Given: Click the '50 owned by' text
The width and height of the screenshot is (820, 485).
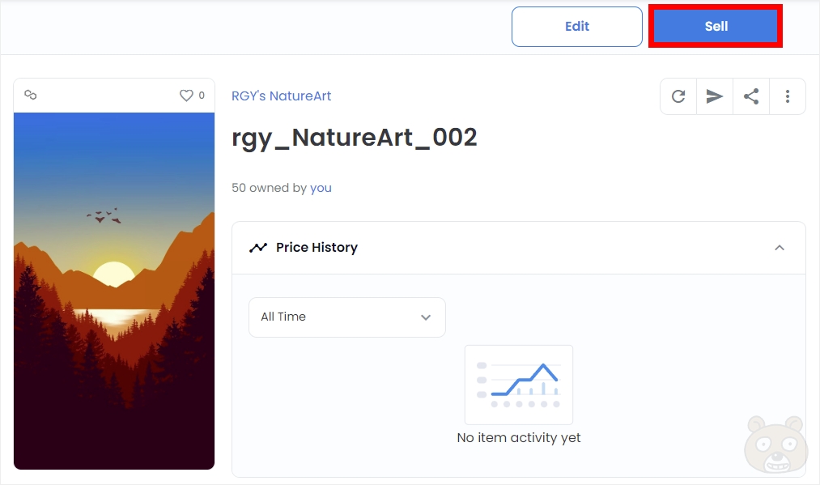Looking at the screenshot, I should (x=269, y=188).
